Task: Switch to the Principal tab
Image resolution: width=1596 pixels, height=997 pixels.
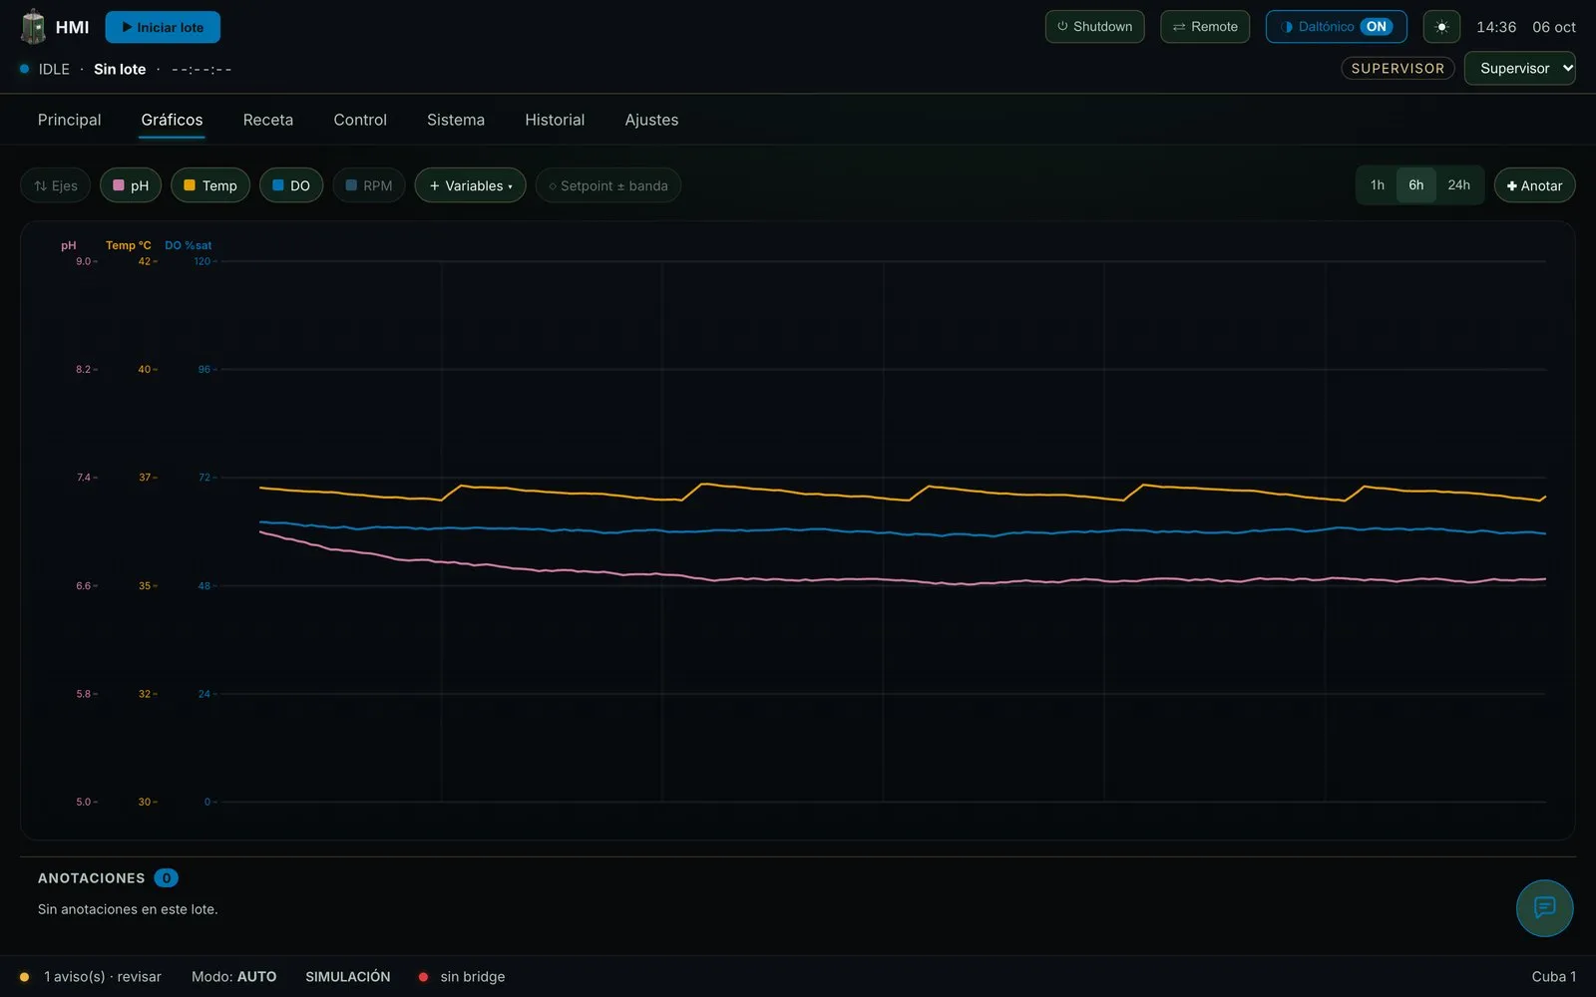Action: pyautogui.click(x=70, y=120)
